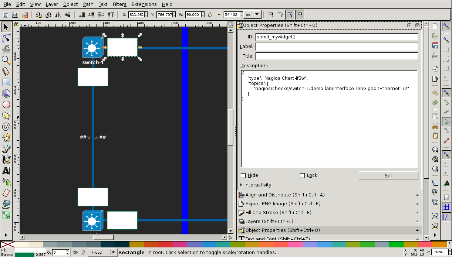Pick the red palette color swatch
The height and width of the screenshot is (257, 452).
[165, 244]
